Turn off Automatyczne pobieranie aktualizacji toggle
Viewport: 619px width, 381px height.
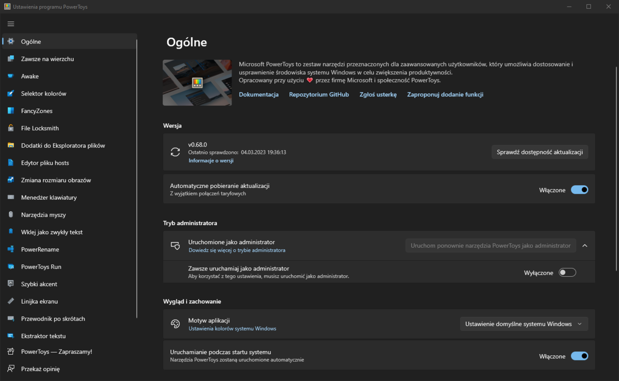[x=579, y=190]
